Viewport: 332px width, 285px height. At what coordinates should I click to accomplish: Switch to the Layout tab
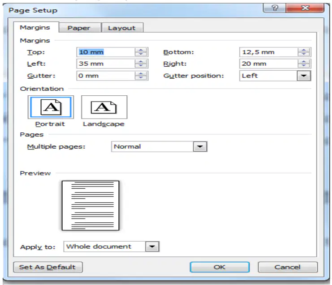pos(122,28)
